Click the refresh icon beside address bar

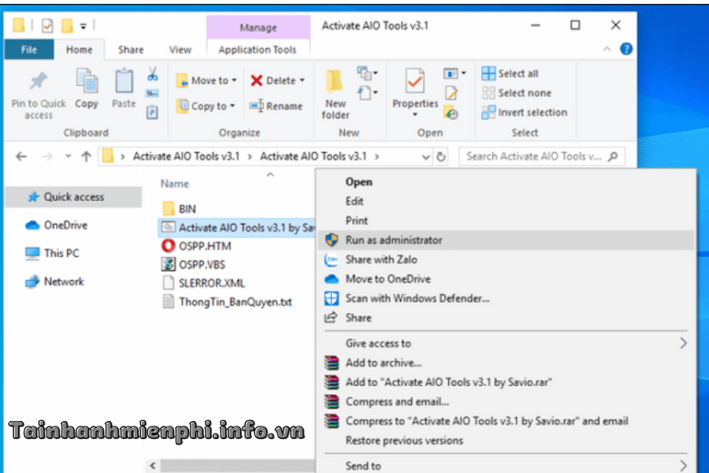(x=441, y=157)
